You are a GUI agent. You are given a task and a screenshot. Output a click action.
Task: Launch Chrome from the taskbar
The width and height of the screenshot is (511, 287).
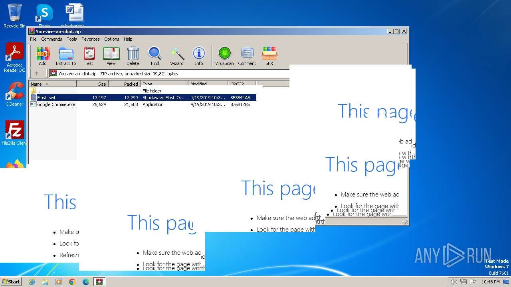click(72, 282)
